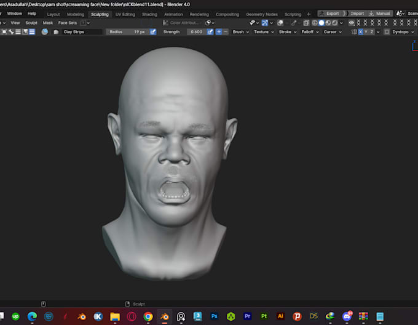Open the View menu
The width and height of the screenshot is (418, 325).
[x=15, y=23]
